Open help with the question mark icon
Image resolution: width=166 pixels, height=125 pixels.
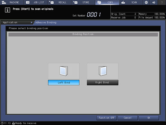(x=162, y=2)
